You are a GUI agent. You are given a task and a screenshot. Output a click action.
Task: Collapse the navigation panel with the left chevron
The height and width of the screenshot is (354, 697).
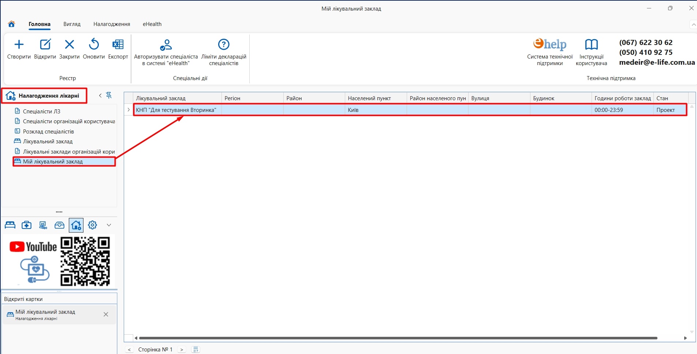(100, 95)
